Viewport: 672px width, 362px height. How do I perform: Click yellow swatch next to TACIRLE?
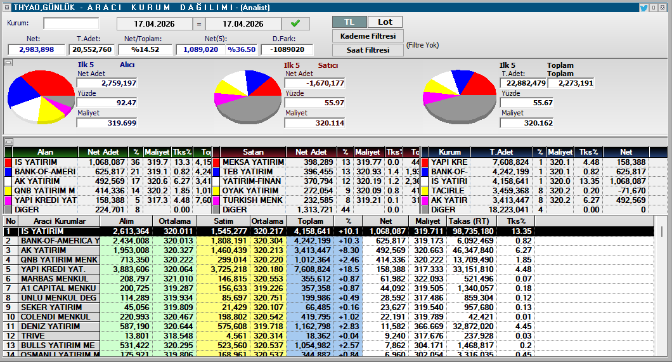pos(425,191)
